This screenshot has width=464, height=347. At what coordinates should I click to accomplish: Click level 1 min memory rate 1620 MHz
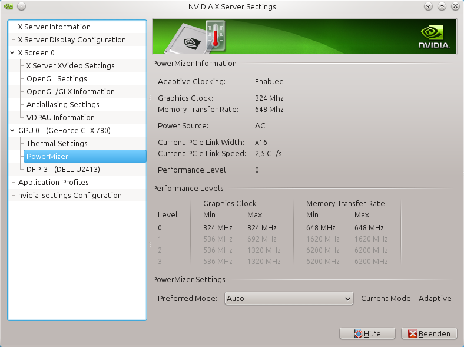(x=323, y=239)
